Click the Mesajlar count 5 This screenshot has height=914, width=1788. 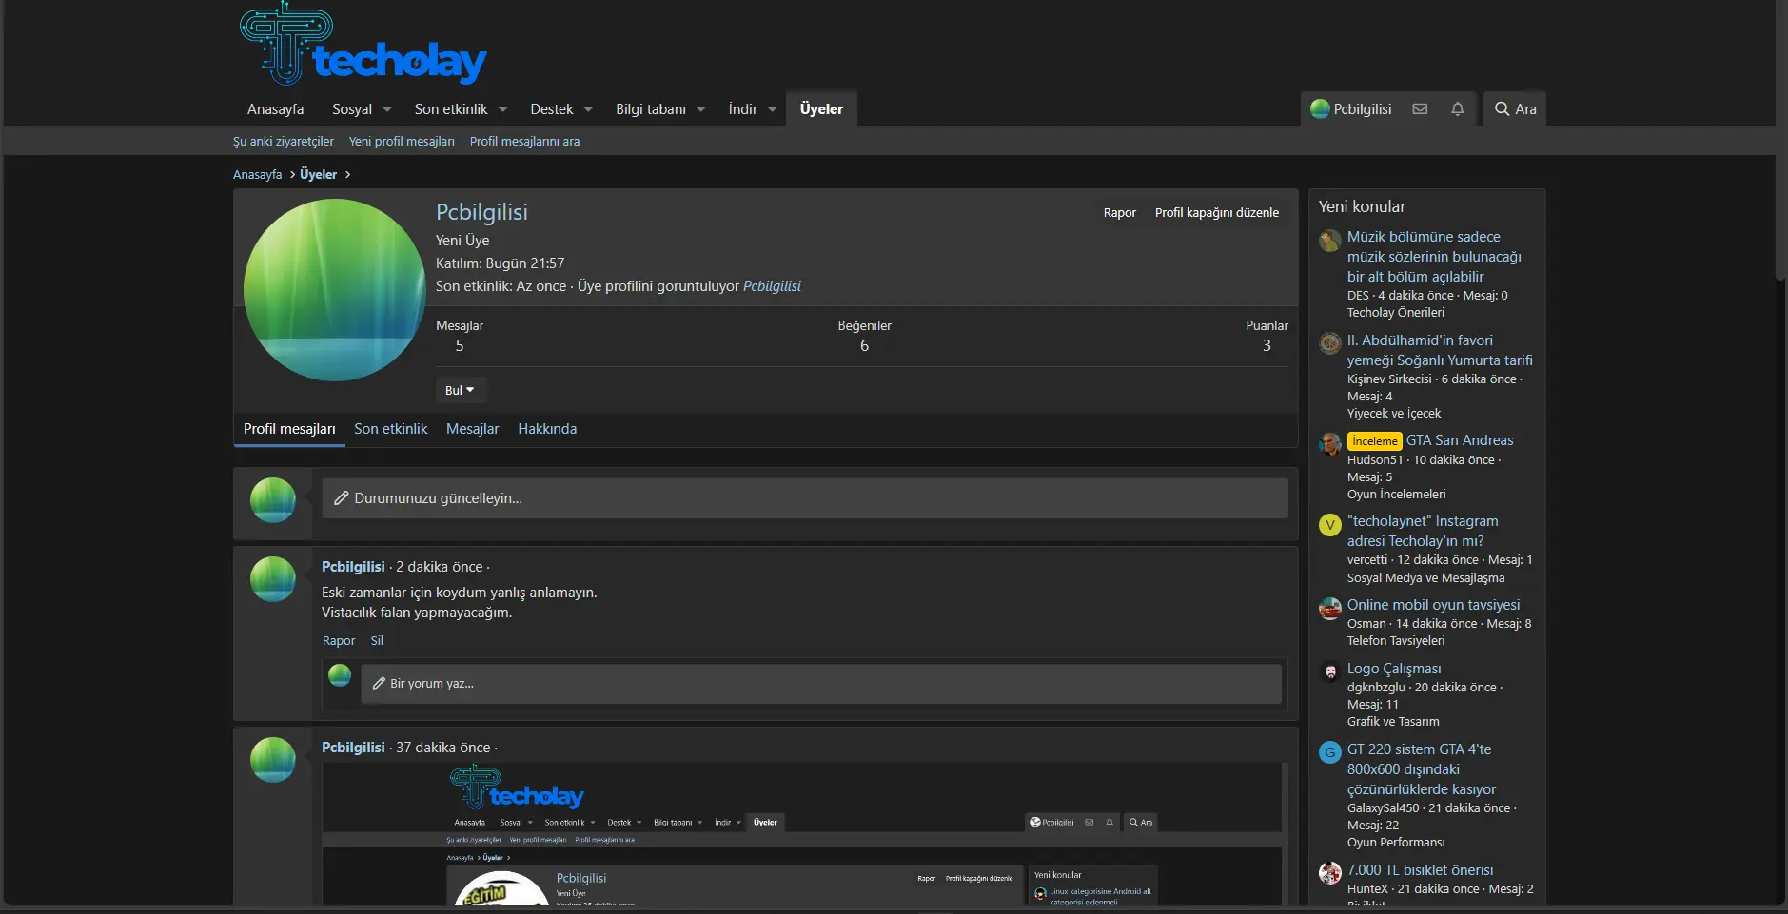tap(460, 346)
